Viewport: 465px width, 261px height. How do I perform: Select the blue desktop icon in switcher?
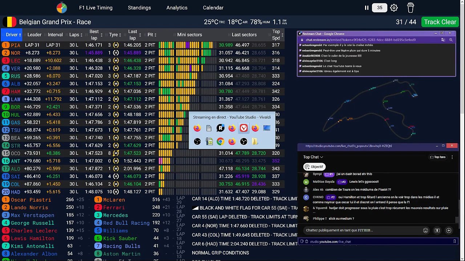tap(267, 128)
